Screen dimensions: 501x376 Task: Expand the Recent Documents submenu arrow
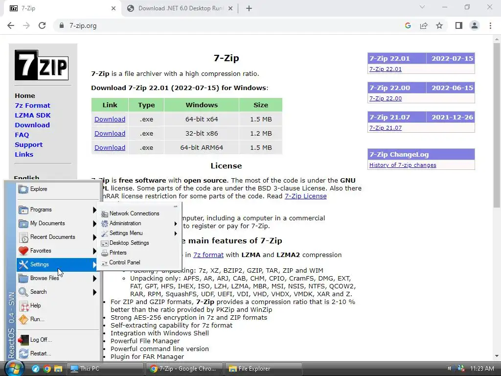94,237
